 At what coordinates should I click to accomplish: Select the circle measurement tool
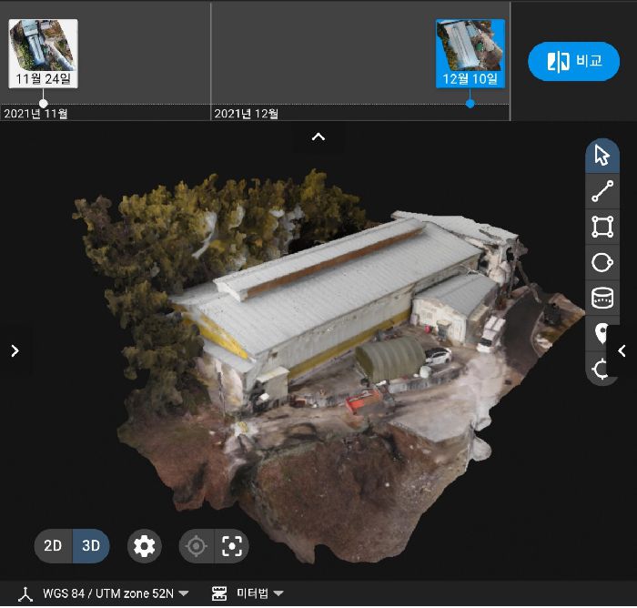(x=602, y=262)
